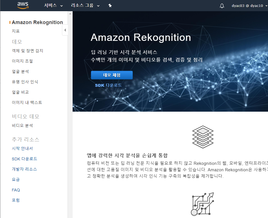The width and height of the screenshot is (268, 218).
Task: Click the 앱에 강력한 시각 분석을 손쉽게 통합 heading
Action: [x=127, y=155]
